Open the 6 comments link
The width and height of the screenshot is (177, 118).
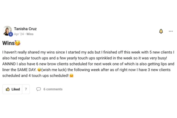[x=53, y=89]
